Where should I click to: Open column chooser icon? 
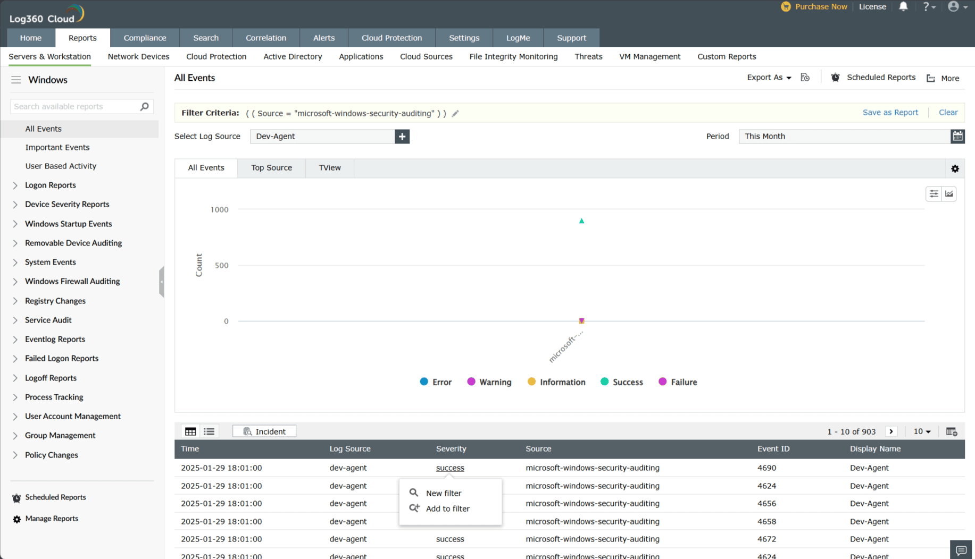(x=952, y=431)
